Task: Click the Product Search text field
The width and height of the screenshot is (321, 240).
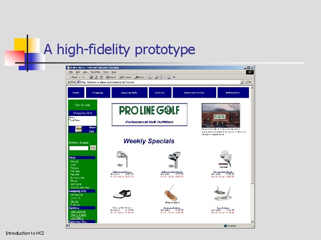Action: click(x=79, y=148)
